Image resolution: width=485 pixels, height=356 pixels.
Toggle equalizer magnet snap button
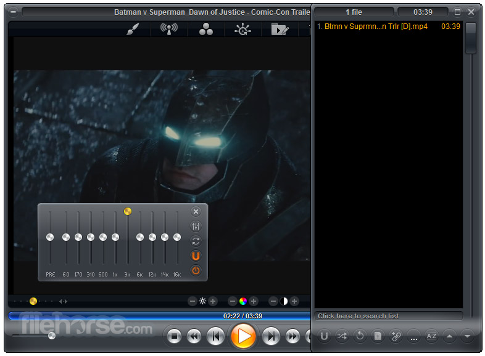coord(196,256)
